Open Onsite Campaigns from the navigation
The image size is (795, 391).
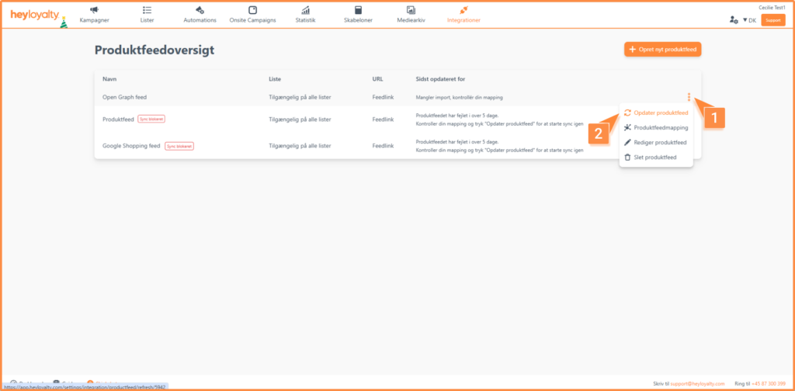click(x=252, y=15)
